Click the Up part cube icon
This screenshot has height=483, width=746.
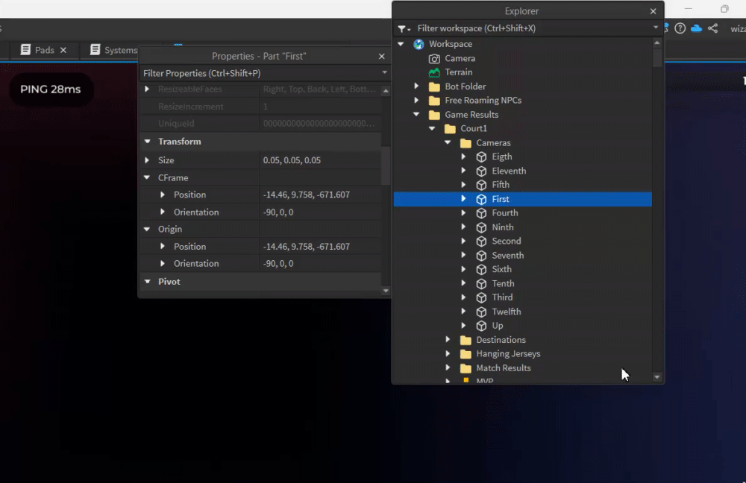tap(481, 326)
